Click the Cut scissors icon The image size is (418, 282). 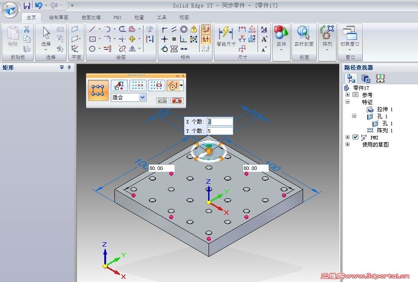(27, 29)
